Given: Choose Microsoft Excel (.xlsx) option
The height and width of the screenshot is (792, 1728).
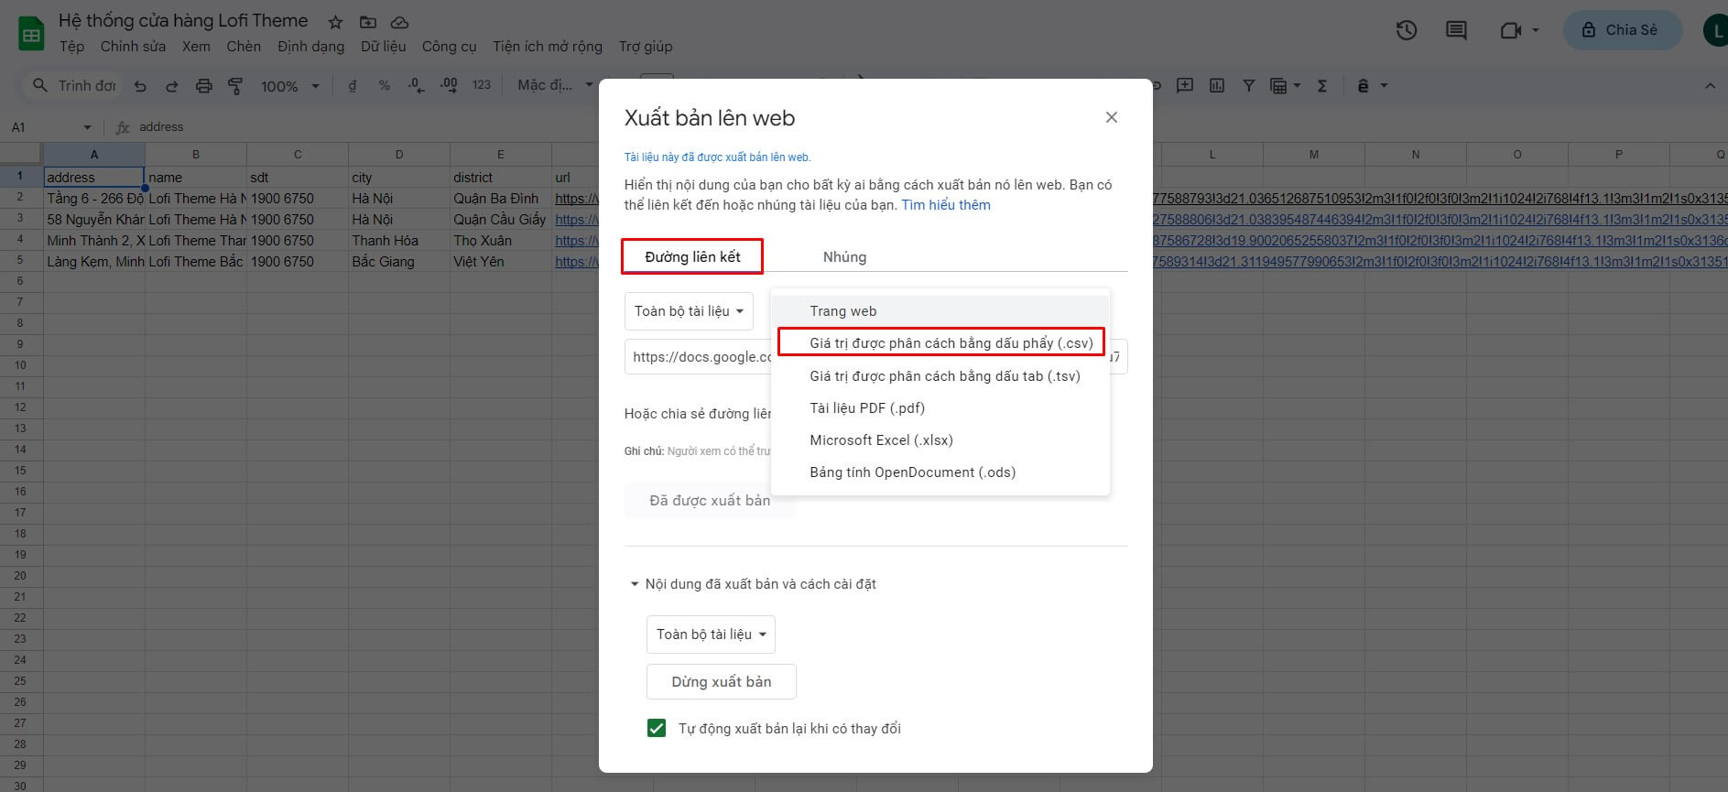Looking at the screenshot, I should [940, 439].
